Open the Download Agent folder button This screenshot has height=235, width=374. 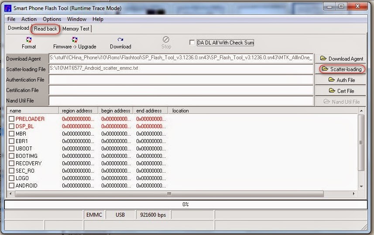341,58
